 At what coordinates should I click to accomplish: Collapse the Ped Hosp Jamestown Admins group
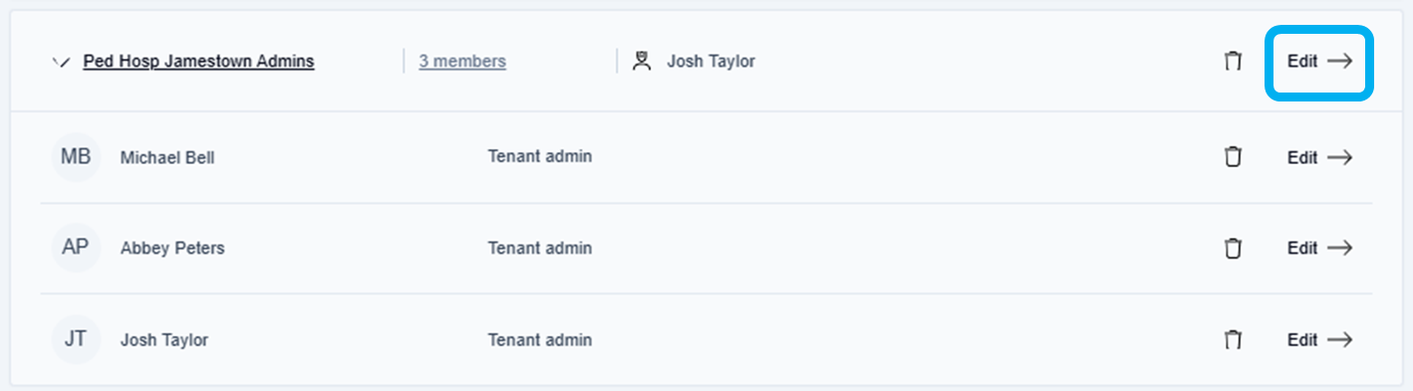60,62
